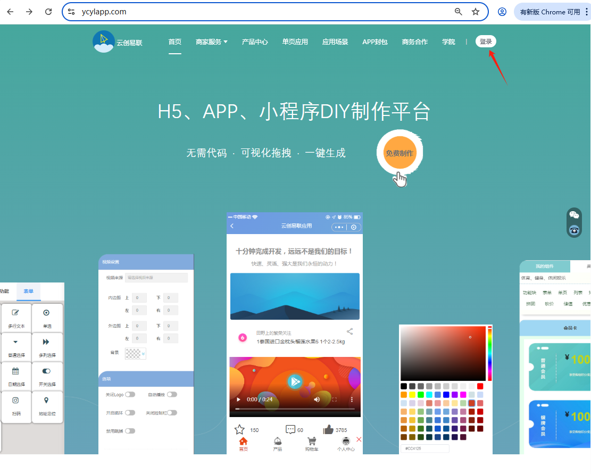Screen dimensions: 591x474
Task: Bookmark this page with the star icon
Action: [x=476, y=12]
